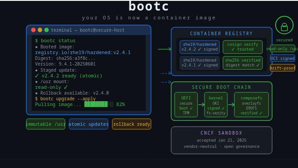The height and width of the screenshot is (168, 298).
Task: Click vendor-neutral · open governance text
Action: [221, 146]
